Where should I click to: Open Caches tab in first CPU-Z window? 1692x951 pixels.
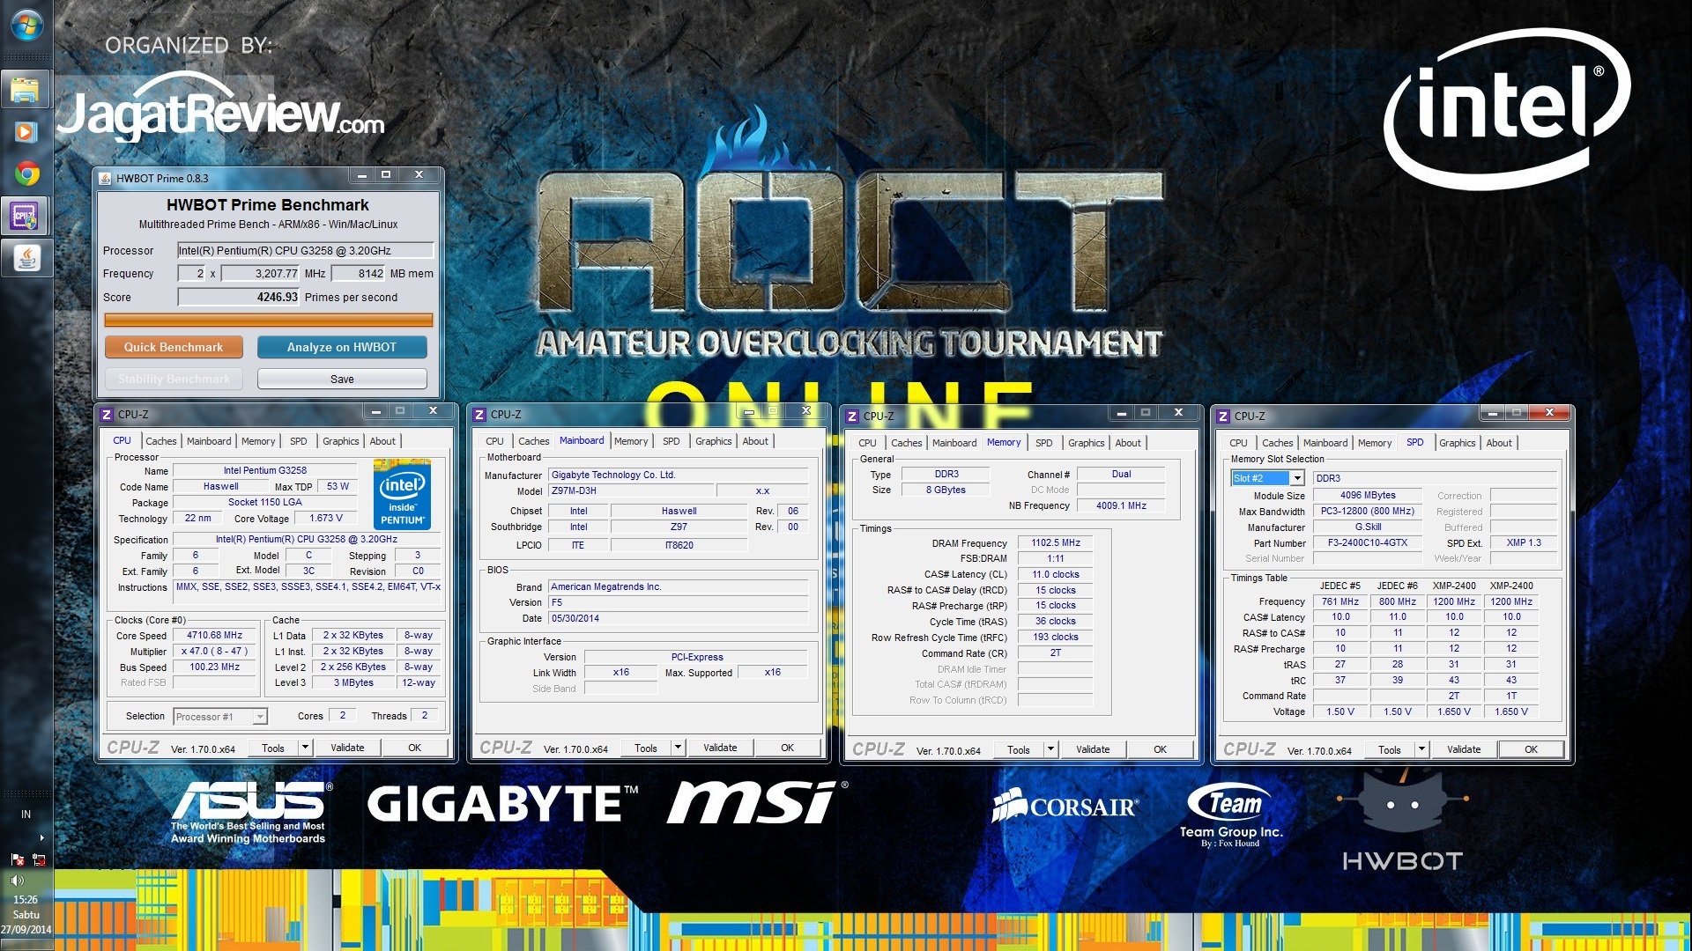pos(161,441)
